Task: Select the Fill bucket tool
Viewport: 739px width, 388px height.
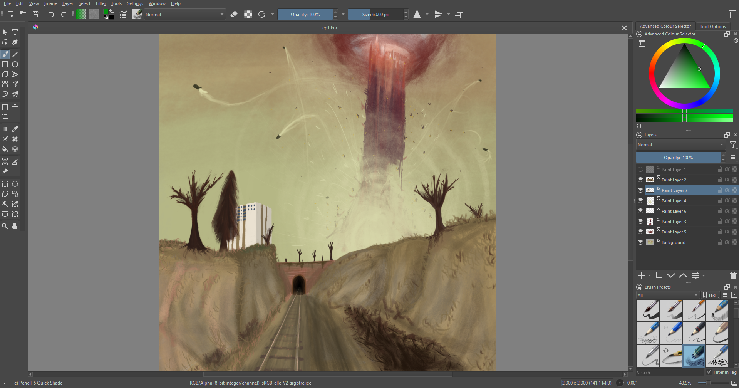Action: [x=5, y=149]
